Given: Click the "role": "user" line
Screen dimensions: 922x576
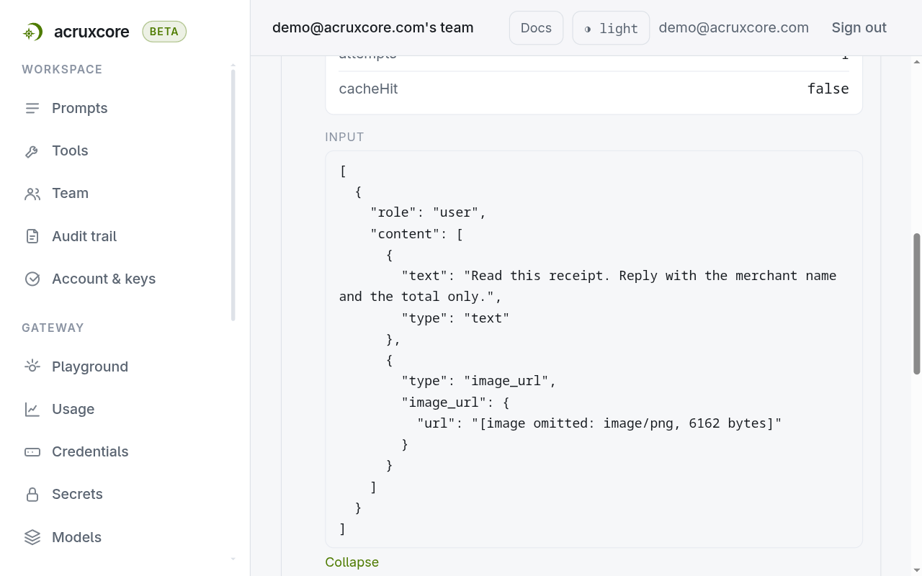Looking at the screenshot, I should coord(429,212).
